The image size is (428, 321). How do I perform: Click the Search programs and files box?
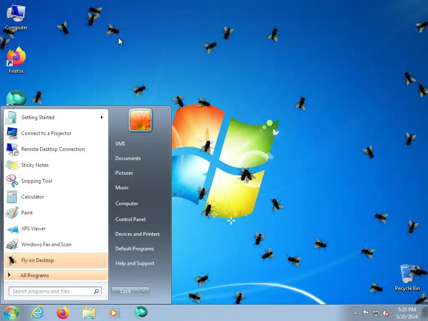(x=55, y=291)
